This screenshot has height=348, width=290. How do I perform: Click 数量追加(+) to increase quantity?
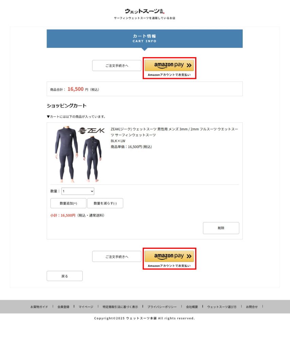coord(68,203)
